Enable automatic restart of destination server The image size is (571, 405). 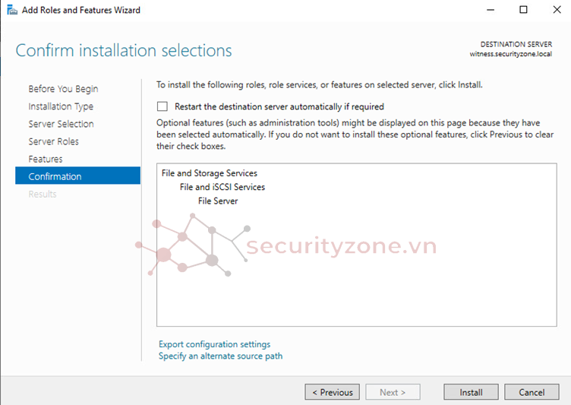[x=162, y=107]
